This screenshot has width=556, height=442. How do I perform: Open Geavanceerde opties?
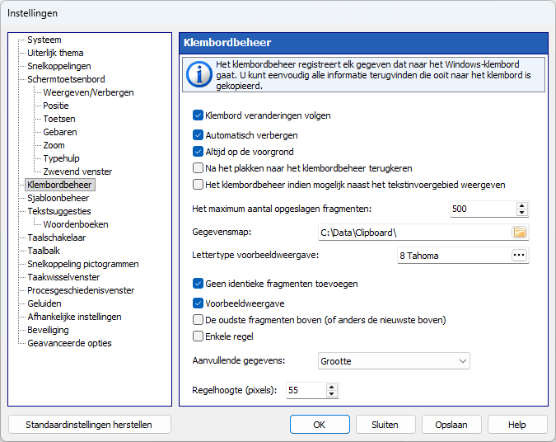(69, 343)
